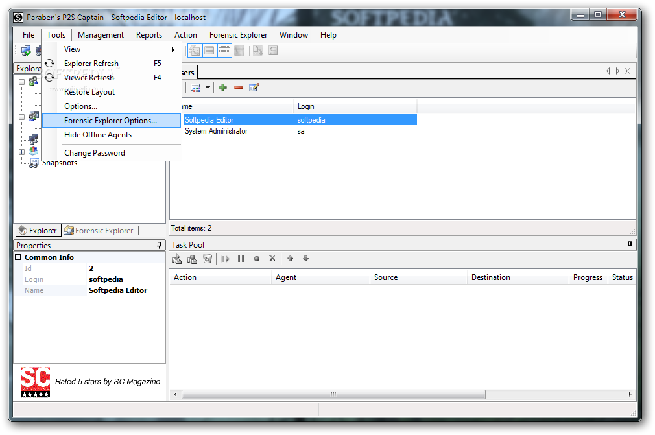Collapse the second tree node in Explorer
The width and height of the screenshot is (655, 435).
pyautogui.click(x=21, y=117)
